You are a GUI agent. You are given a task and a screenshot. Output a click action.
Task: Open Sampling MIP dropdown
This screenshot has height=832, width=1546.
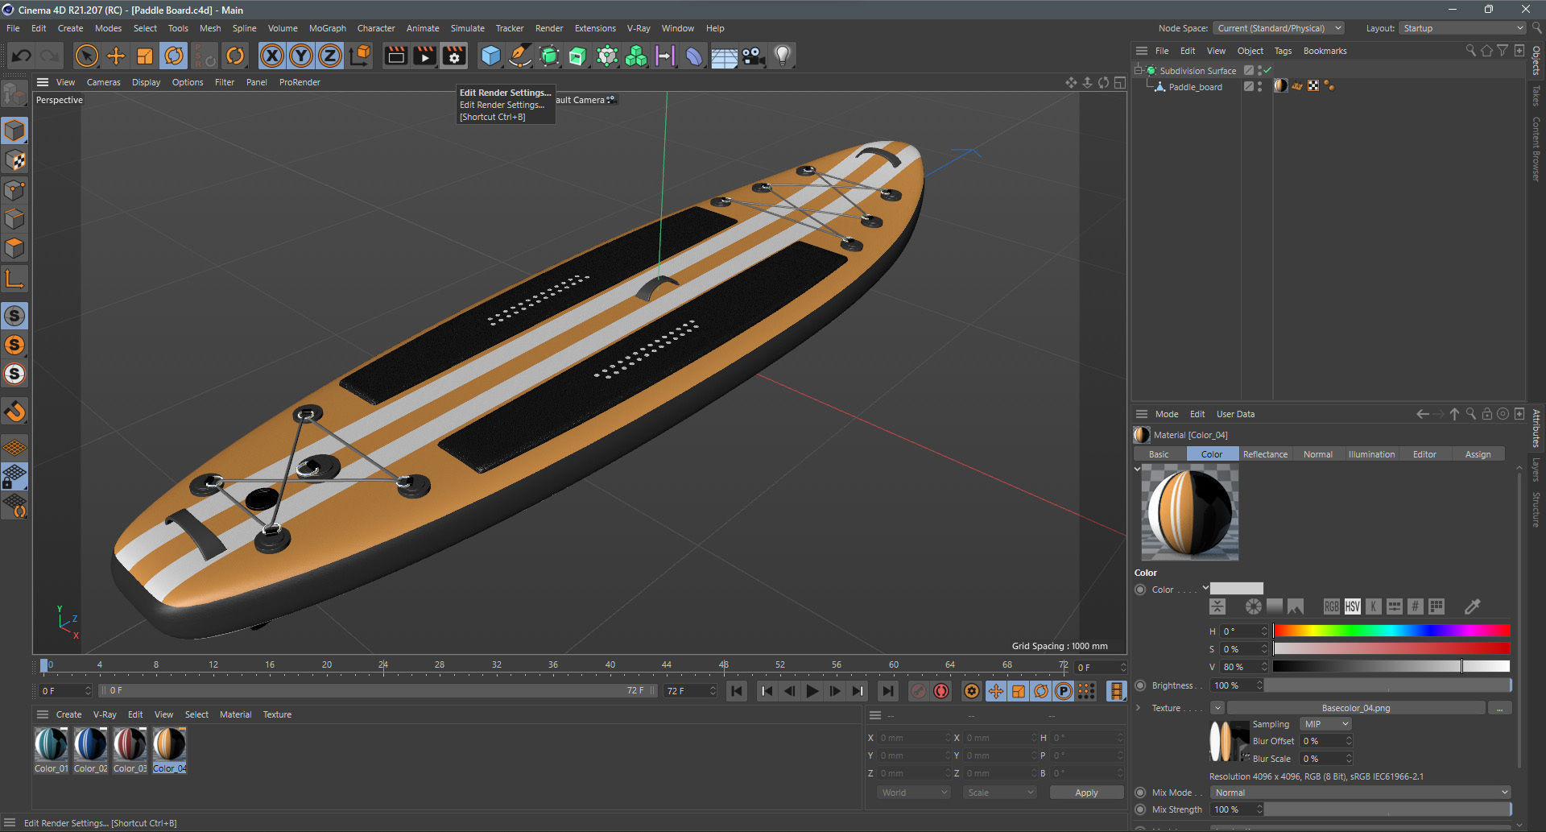(1325, 724)
